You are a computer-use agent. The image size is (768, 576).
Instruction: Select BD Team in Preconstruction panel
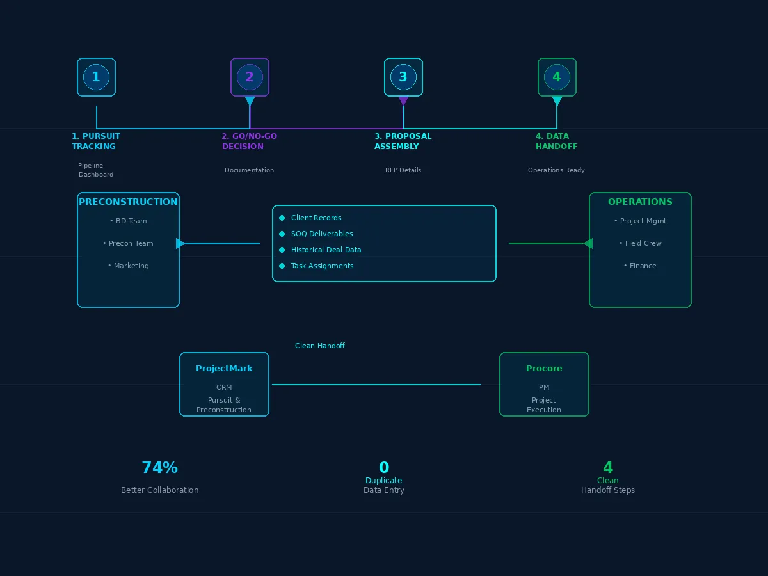(128, 221)
